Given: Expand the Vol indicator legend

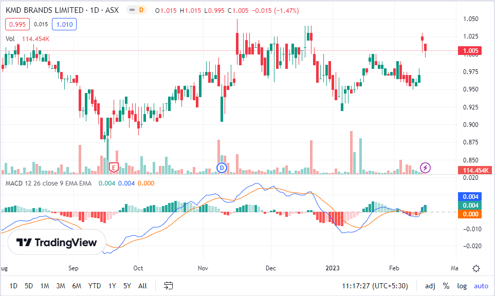Looking at the screenshot, I should click(x=10, y=39).
